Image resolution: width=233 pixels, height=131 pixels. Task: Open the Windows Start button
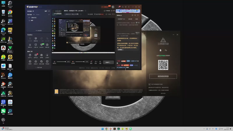[103, 129]
